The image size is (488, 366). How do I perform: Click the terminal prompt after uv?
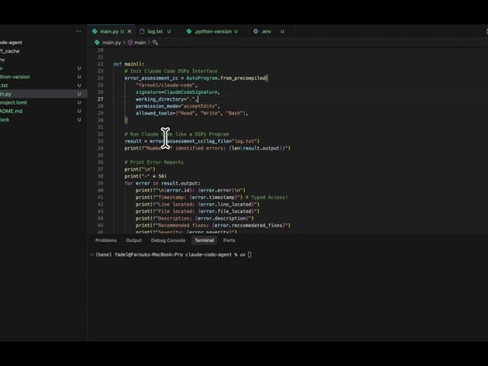[249, 254]
